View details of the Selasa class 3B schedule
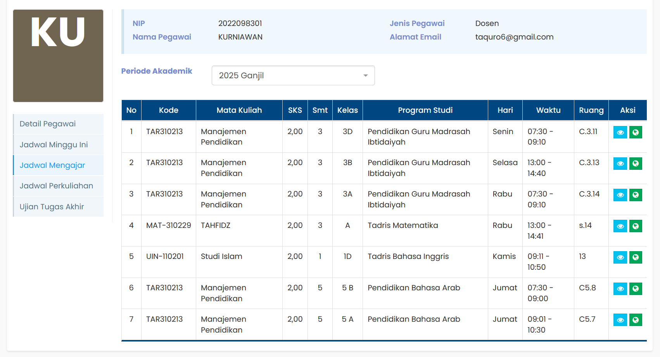660x357 pixels. (x=620, y=164)
